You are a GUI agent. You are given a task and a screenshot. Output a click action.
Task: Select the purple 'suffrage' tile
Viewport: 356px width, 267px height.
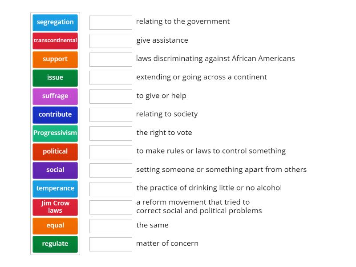pos(55,96)
